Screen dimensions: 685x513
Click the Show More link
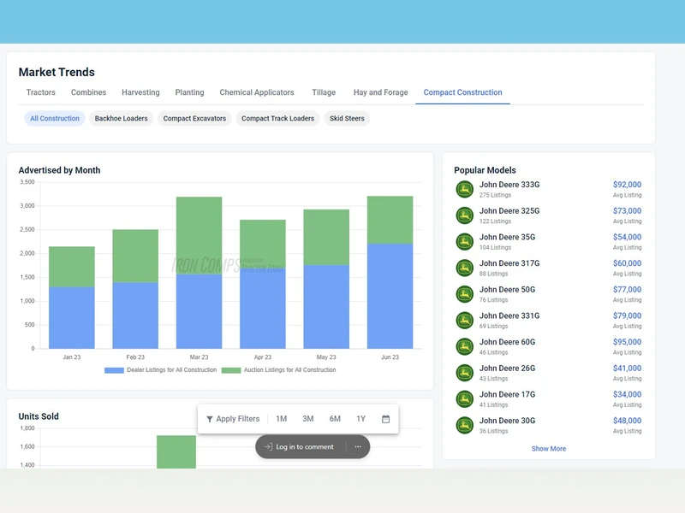pyautogui.click(x=548, y=448)
